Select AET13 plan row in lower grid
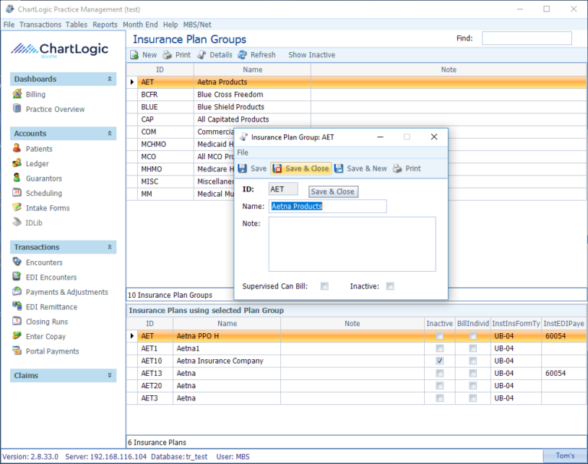This screenshot has width=588, height=464. coord(356,373)
